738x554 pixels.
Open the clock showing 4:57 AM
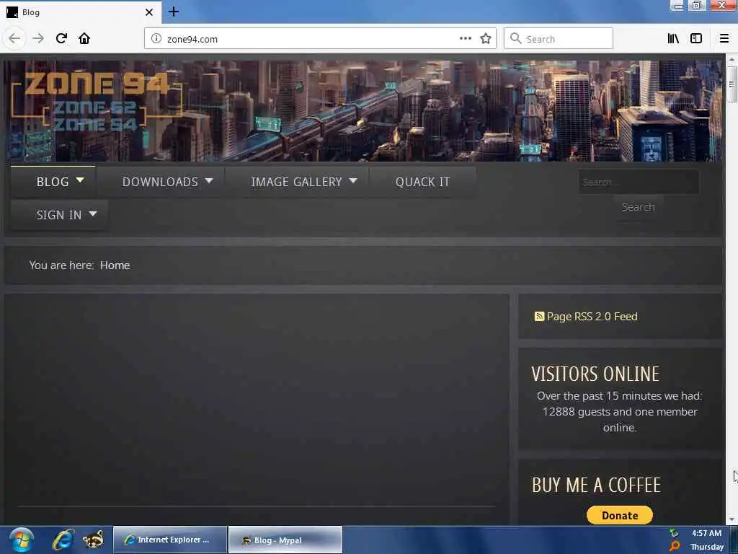pos(706,533)
